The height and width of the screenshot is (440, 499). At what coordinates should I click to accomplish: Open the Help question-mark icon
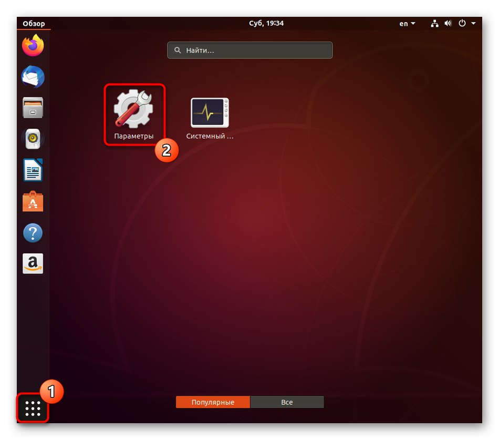point(33,232)
